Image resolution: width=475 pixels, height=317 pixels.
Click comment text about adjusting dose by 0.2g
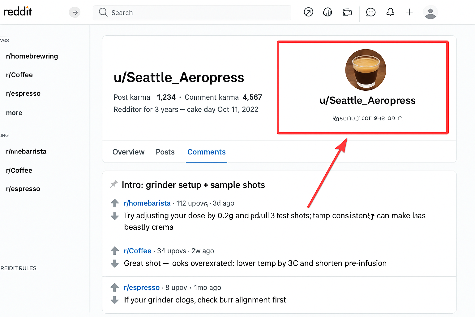point(275,221)
